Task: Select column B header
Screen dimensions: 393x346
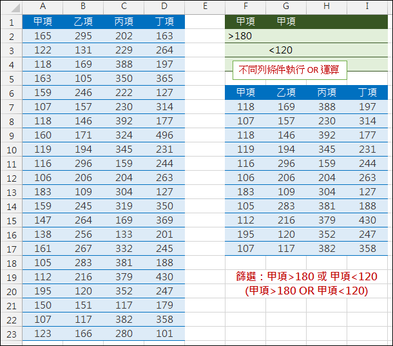Action: coord(83,6)
